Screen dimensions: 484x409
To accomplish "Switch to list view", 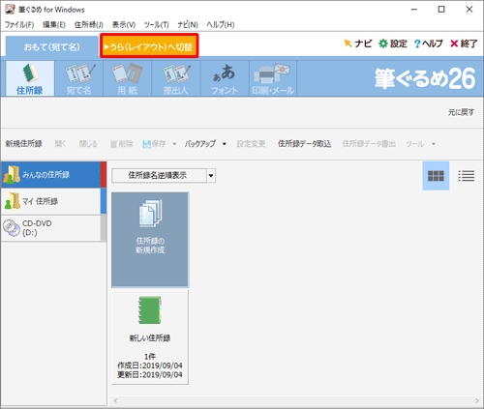I will click(467, 176).
